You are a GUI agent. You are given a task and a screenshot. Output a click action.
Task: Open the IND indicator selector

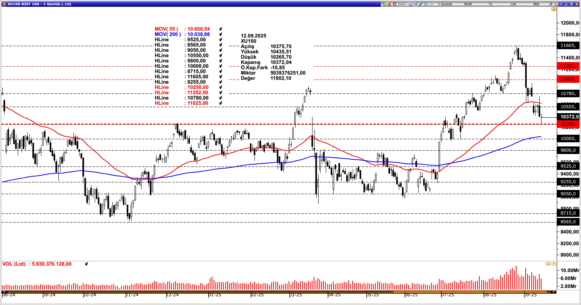[x=536, y=4]
